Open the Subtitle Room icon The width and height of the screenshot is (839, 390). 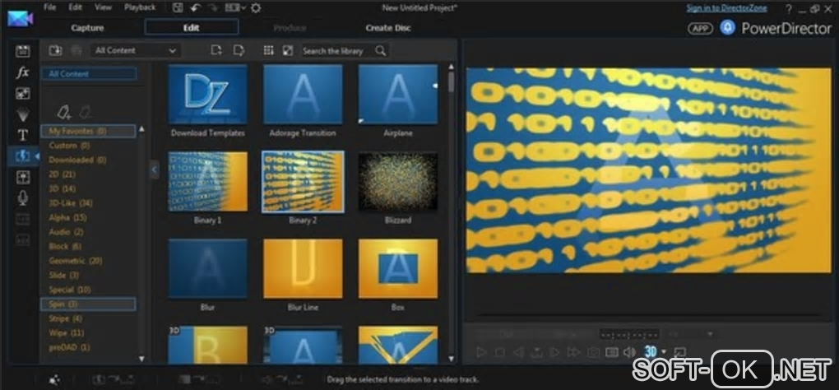[22, 239]
